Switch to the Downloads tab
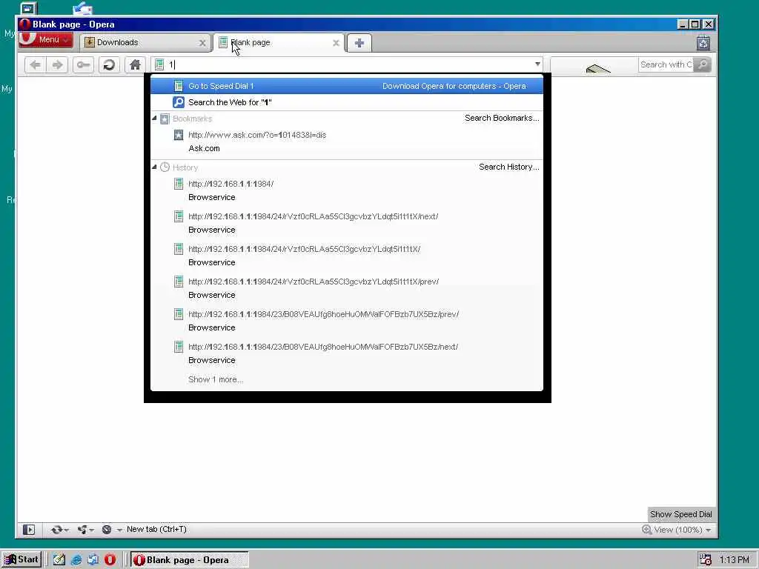 [x=145, y=42]
